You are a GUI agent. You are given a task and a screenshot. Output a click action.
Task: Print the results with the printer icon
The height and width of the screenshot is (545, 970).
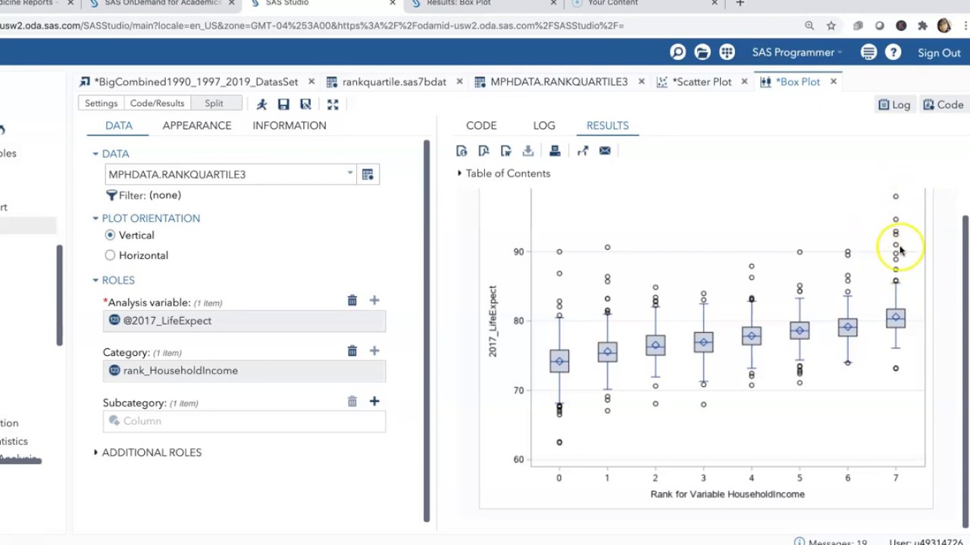[x=555, y=151]
